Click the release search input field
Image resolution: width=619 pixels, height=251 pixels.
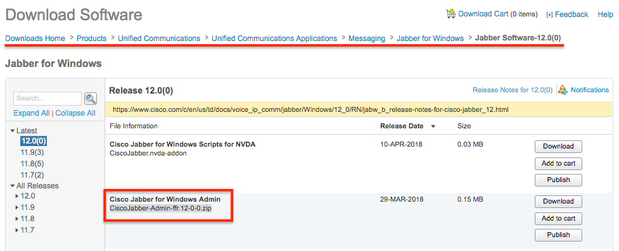click(x=48, y=98)
